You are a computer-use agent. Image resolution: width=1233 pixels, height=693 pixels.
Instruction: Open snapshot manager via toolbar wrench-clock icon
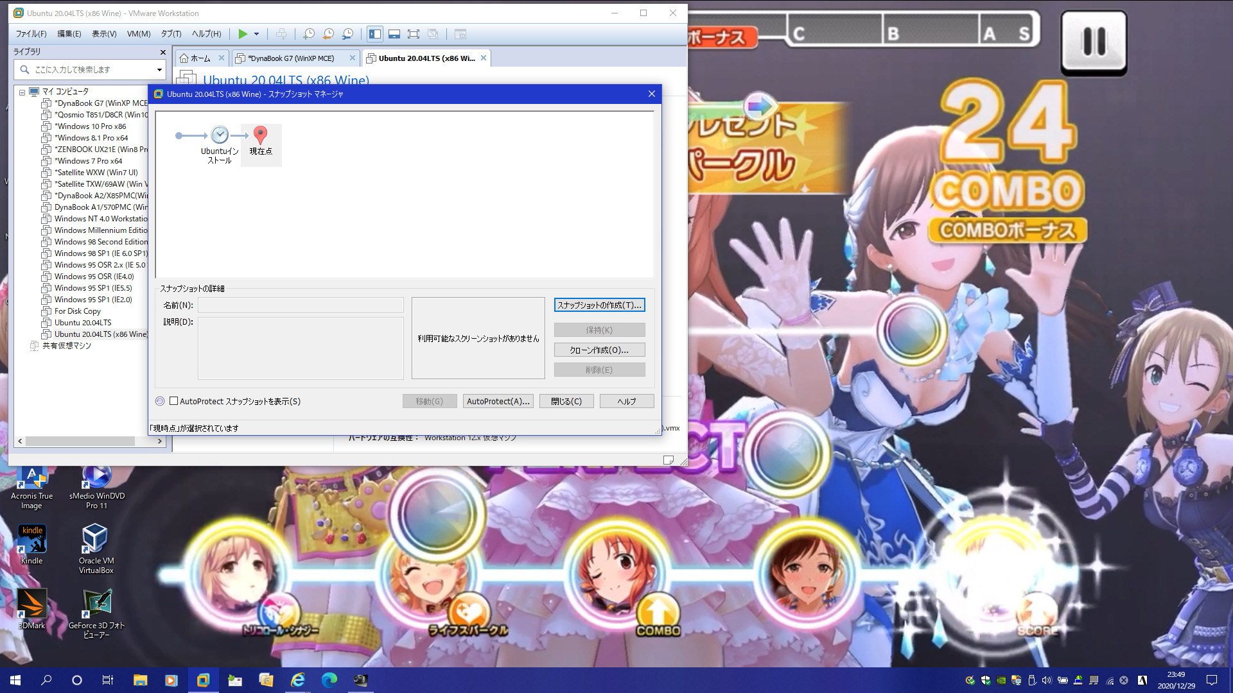pos(347,34)
